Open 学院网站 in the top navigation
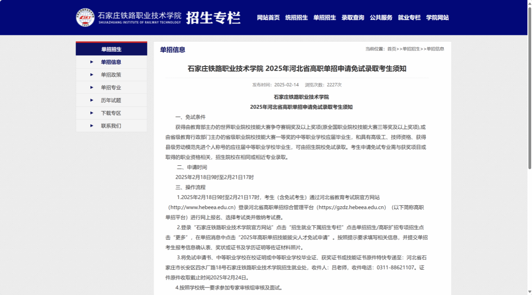This screenshot has width=532, height=295. [437, 18]
